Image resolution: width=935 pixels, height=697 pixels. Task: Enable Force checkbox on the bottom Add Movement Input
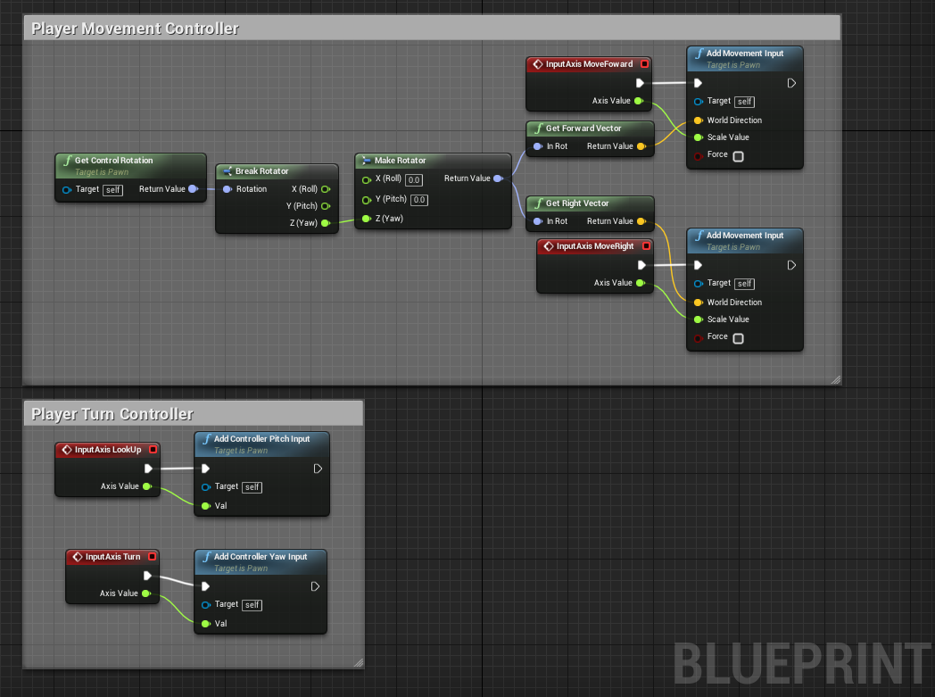click(738, 338)
